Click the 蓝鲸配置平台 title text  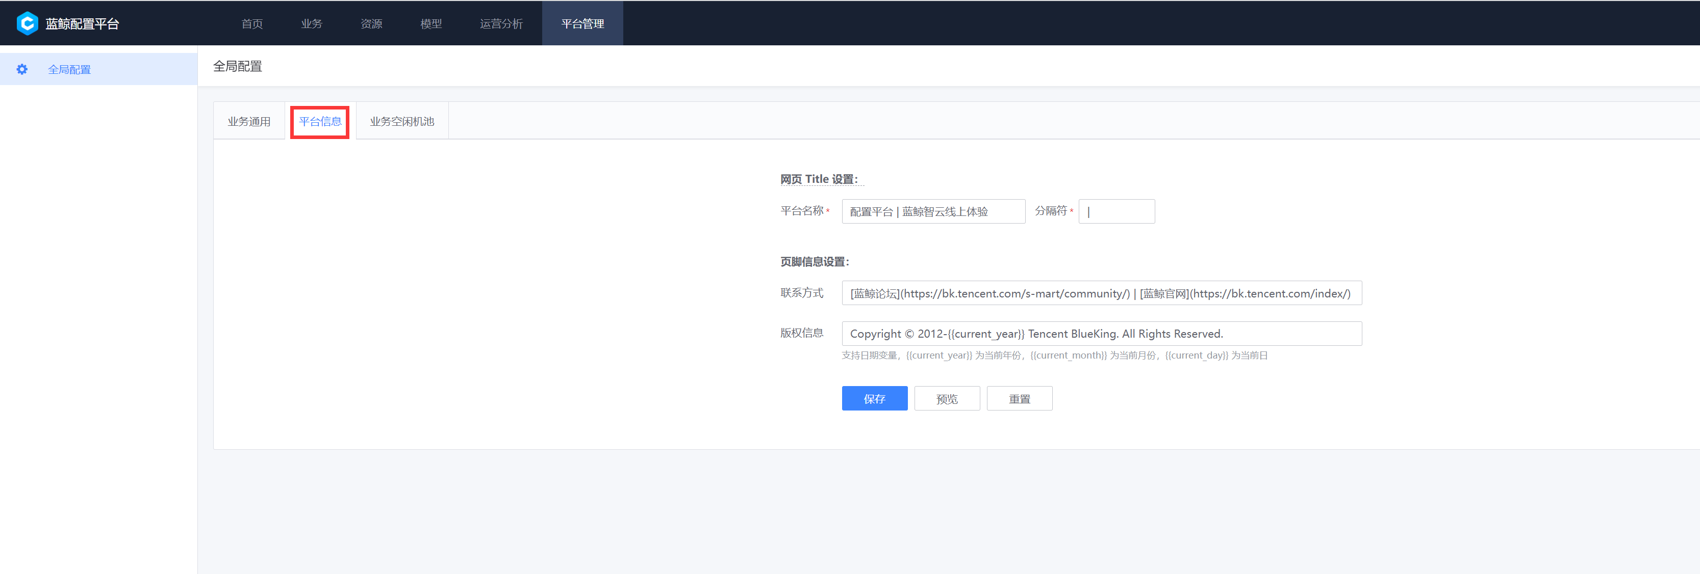coord(82,24)
